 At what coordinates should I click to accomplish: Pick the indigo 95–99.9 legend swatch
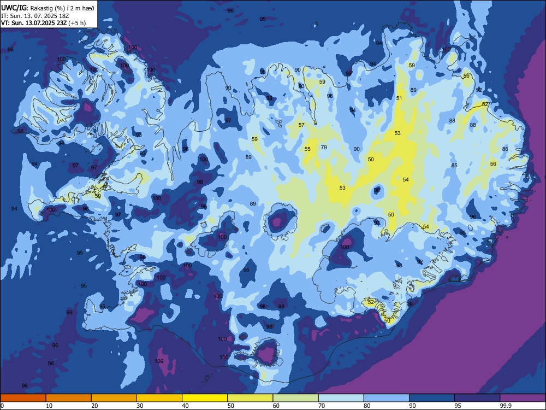(477, 398)
